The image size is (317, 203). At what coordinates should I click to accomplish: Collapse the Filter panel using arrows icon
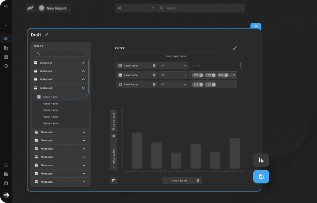tap(235, 48)
